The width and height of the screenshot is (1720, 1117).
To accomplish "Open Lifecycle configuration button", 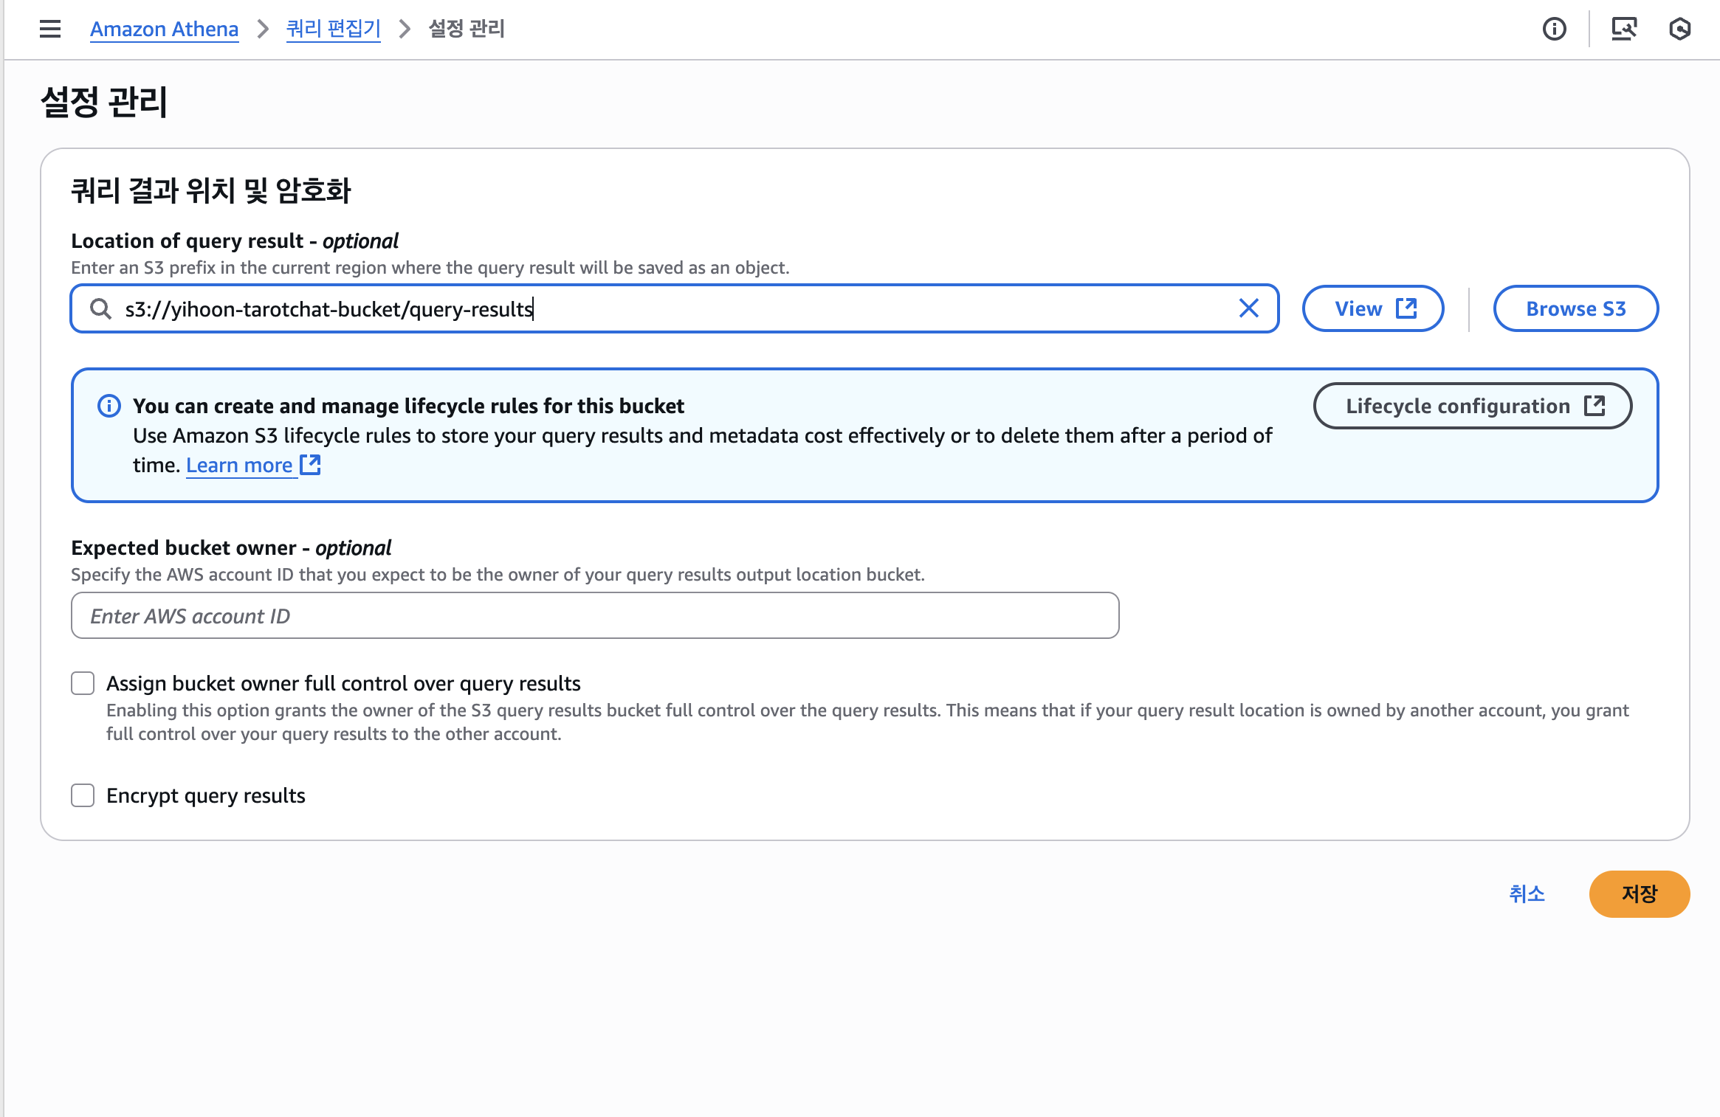I will (x=1472, y=406).
